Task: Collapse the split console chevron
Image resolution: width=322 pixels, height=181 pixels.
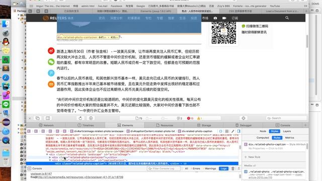Action: pyautogui.click(x=239, y=168)
